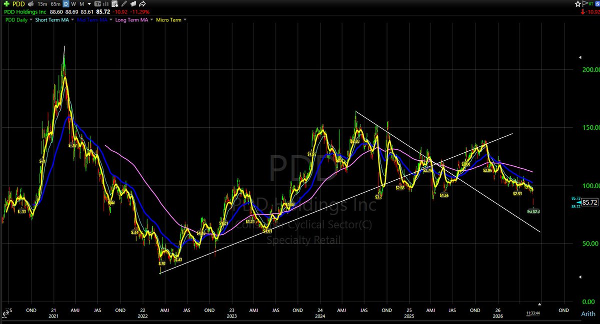Image resolution: width=600 pixels, height=324 pixels.
Task: Click the green plus add-symbol icon
Action: coord(6,4)
